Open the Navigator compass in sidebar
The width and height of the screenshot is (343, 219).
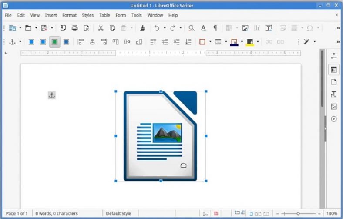click(334, 119)
